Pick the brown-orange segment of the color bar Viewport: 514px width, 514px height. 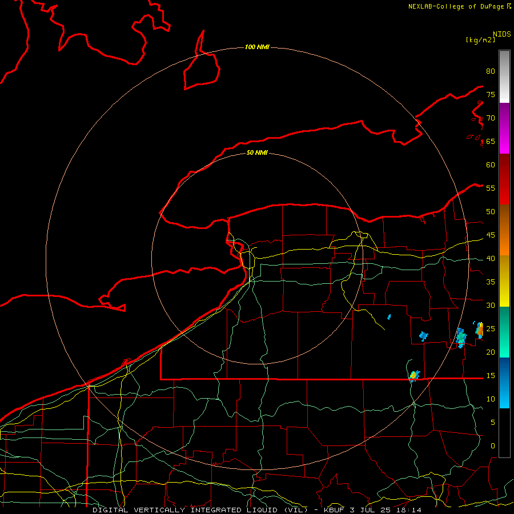[x=504, y=230]
